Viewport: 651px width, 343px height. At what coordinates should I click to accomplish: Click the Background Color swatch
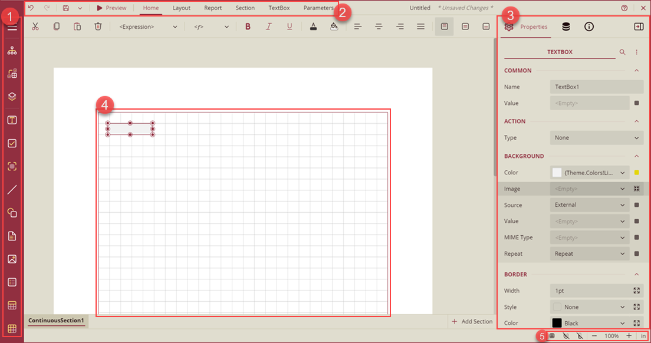(x=557, y=173)
